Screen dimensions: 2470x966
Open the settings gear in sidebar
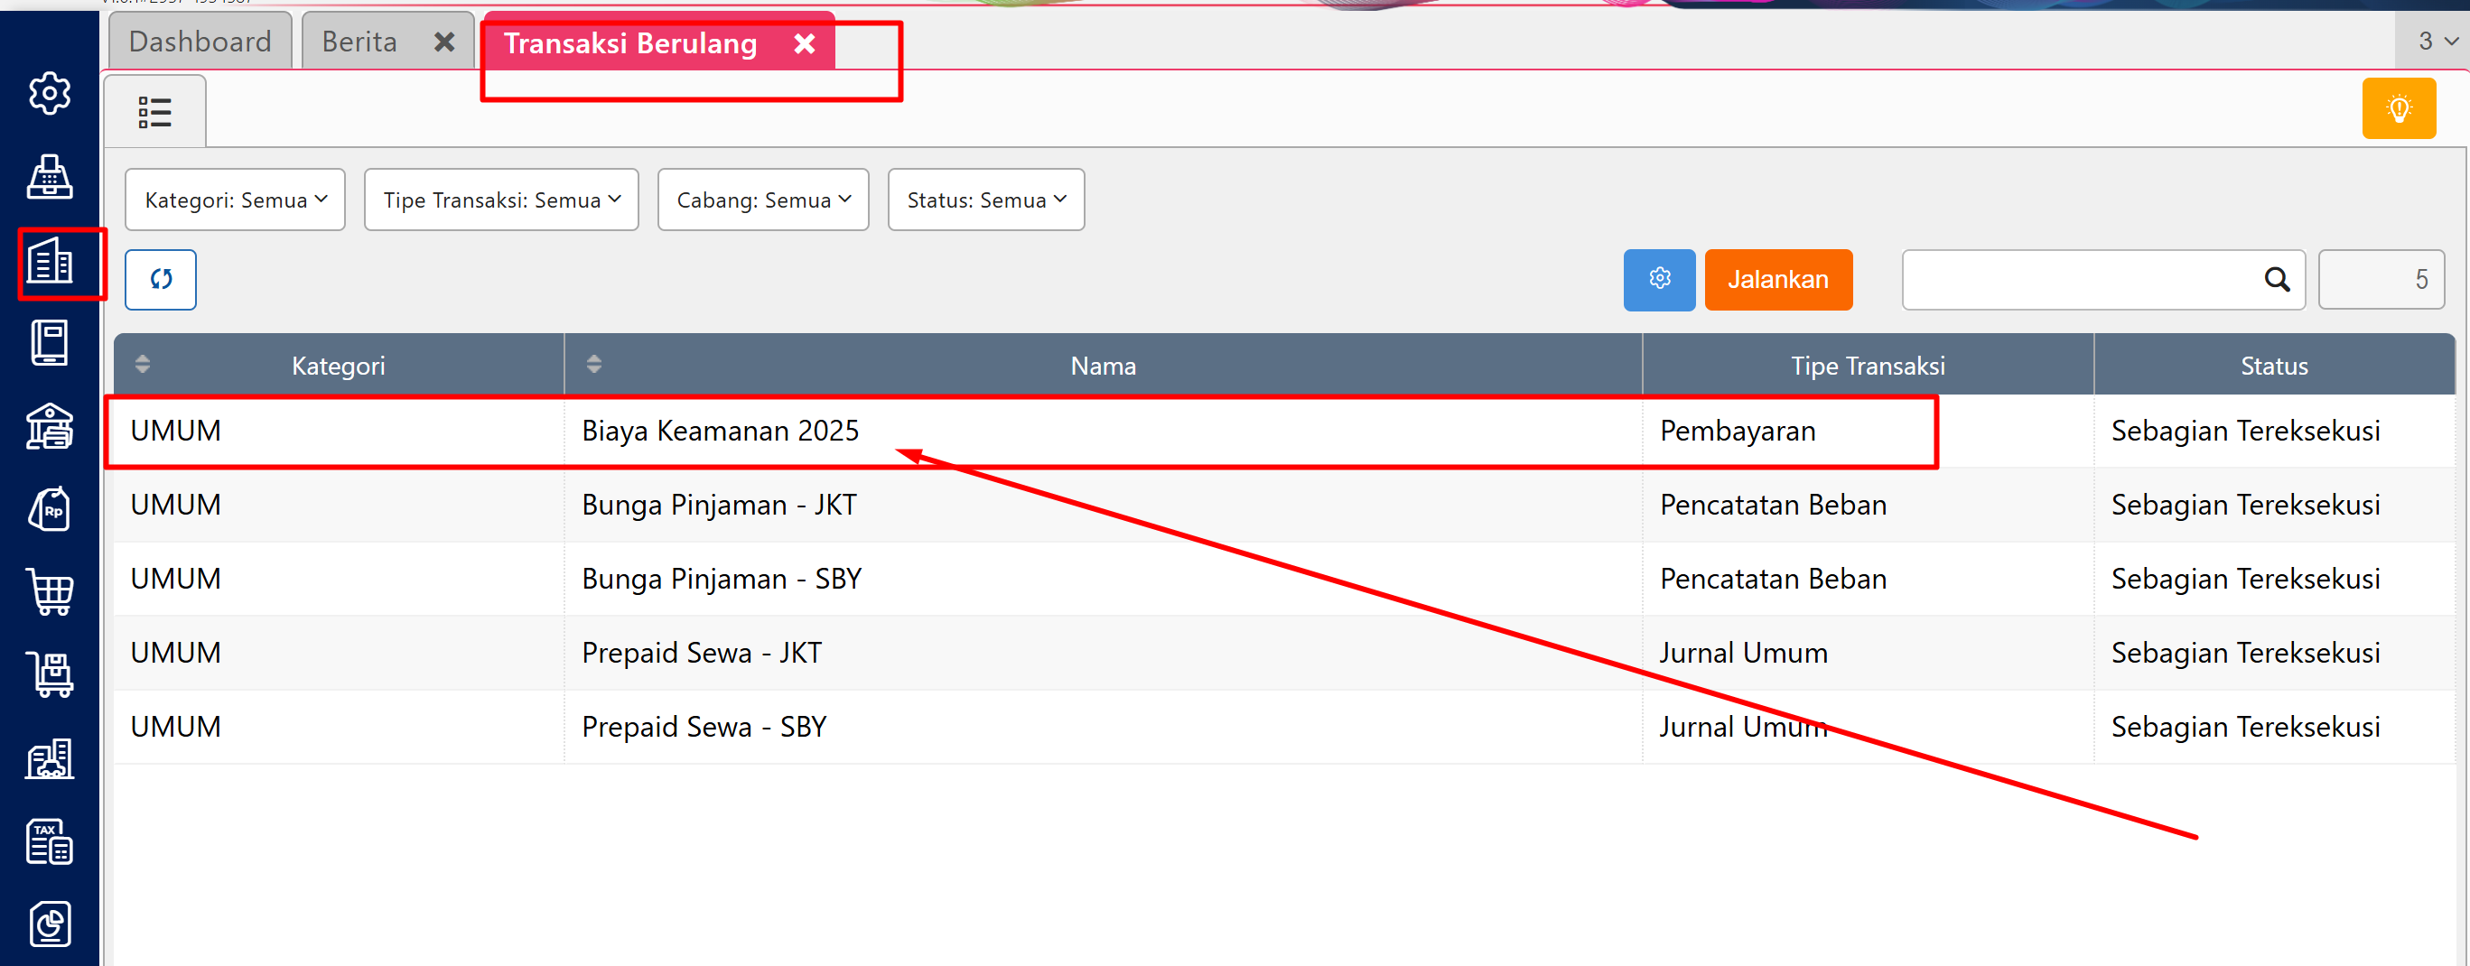coord(50,93)
